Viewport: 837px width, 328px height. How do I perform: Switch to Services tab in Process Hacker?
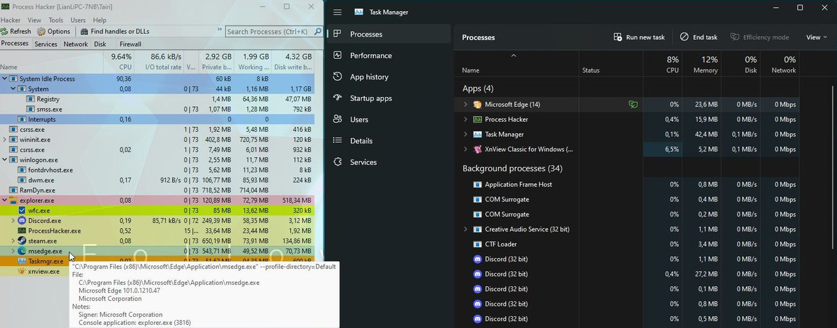pyautogui.click(x=46, y=44)
